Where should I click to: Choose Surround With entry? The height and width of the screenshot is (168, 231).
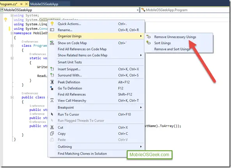click(96, 75)
